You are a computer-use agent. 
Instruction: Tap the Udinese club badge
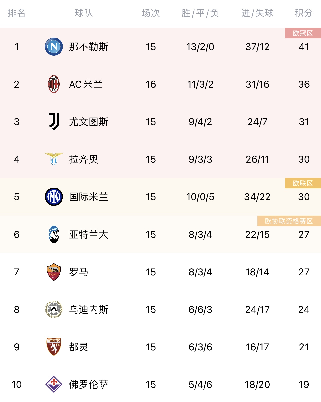click(x=54, y=309)
